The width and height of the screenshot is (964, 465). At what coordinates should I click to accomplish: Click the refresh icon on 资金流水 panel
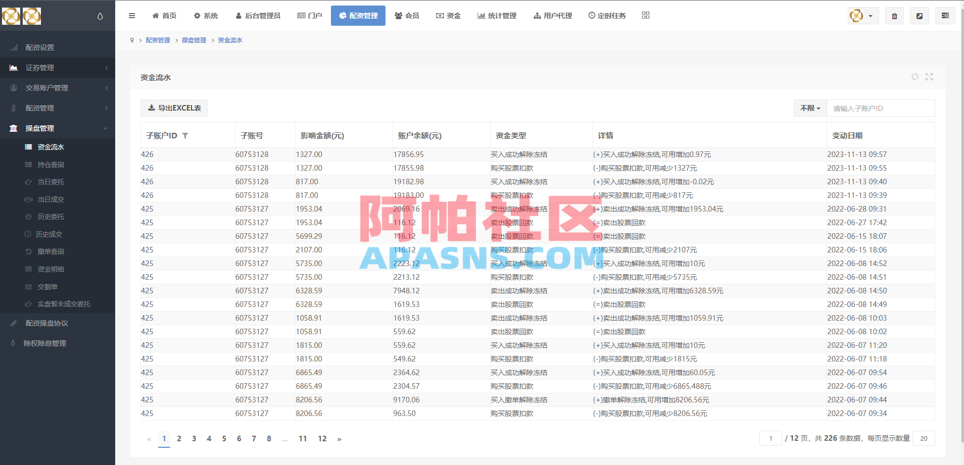pos(914,77)
